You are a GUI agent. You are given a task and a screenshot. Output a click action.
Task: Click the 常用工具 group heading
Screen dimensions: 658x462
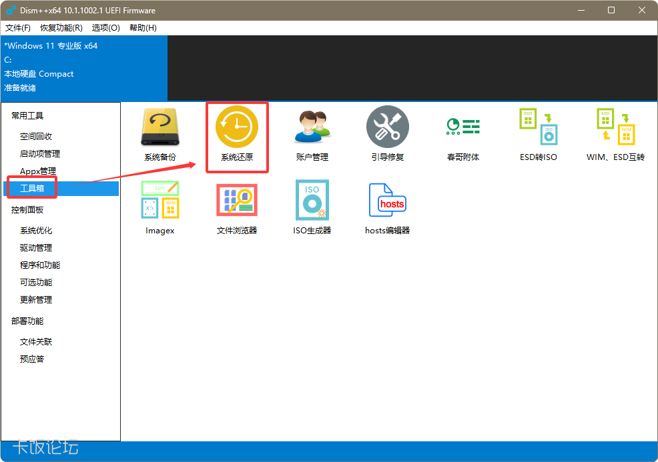pyautogui.click(x=27, y=116)
